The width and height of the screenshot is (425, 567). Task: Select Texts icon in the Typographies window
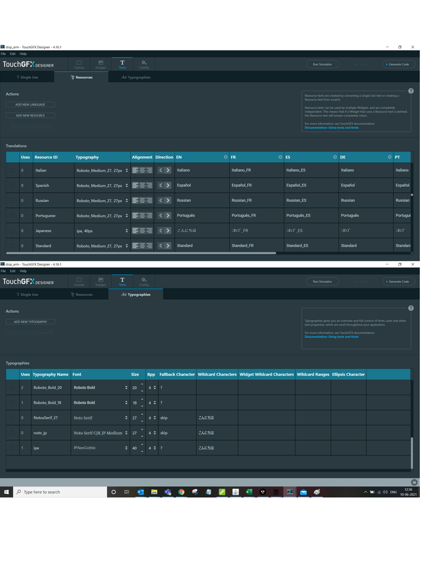122,282
